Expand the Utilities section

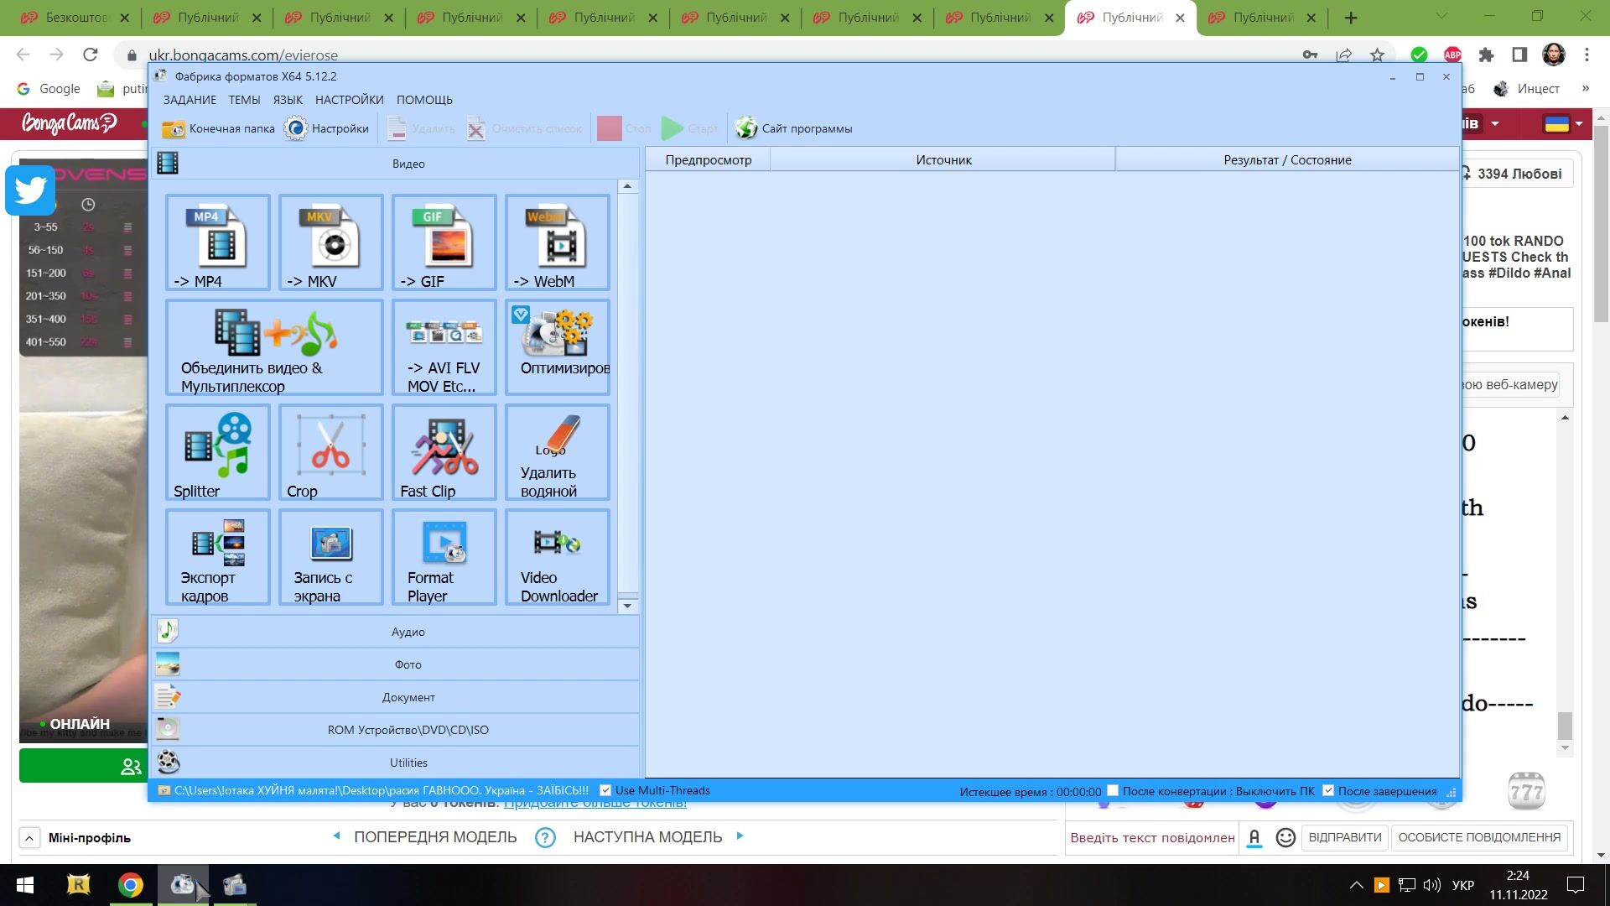[408, 763]
